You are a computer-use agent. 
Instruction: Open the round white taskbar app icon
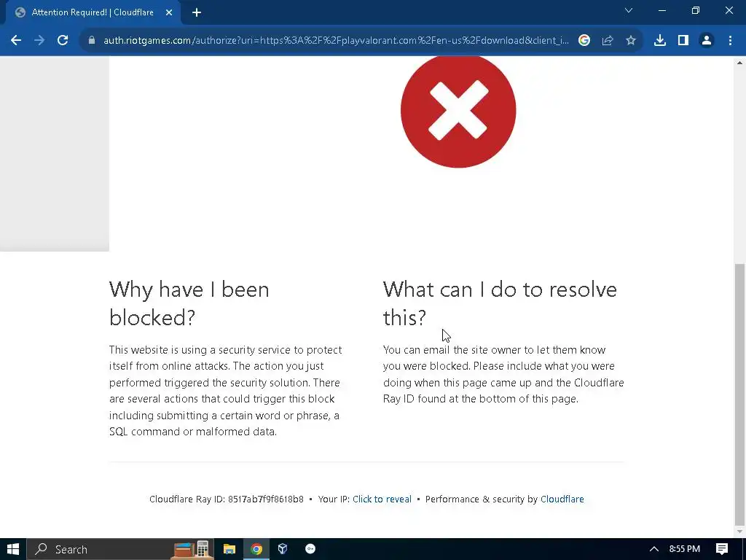click(310, 549)
